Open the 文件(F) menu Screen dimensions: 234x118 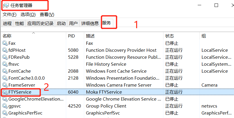click(9, 15)
